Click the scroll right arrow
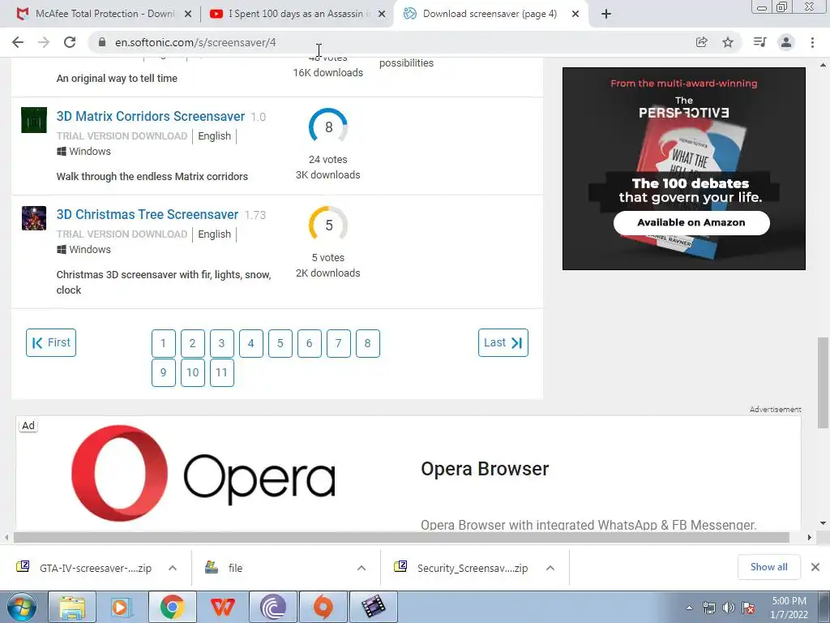 [x=810, y=537]
